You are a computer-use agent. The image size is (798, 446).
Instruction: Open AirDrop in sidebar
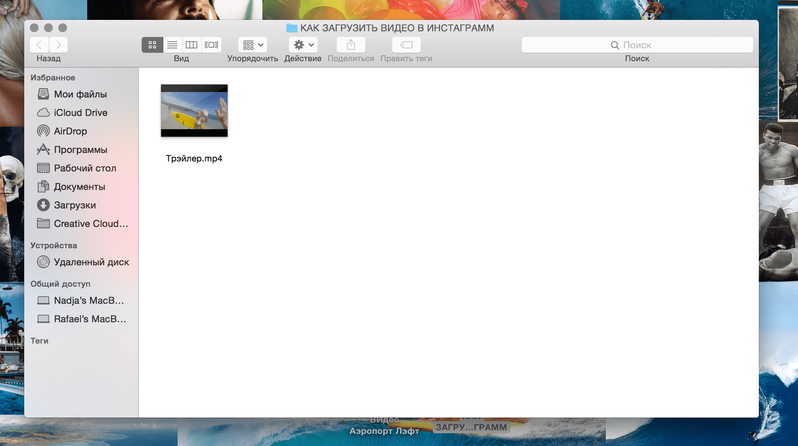pyautogui.click(x=81, y=131)
